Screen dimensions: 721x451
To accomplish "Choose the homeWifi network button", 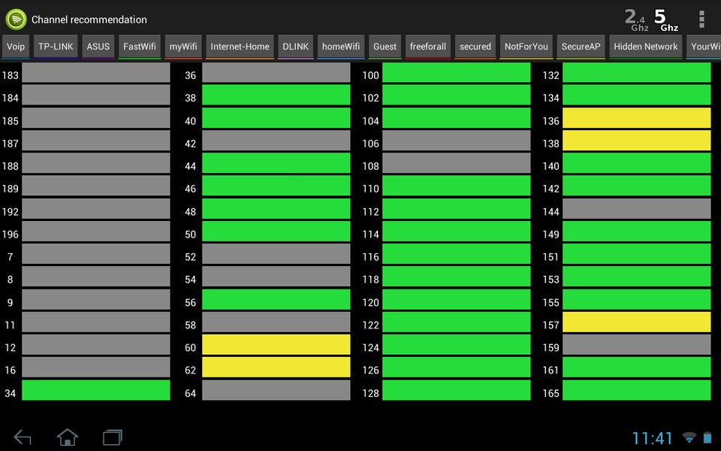I will tap(341, 47).
